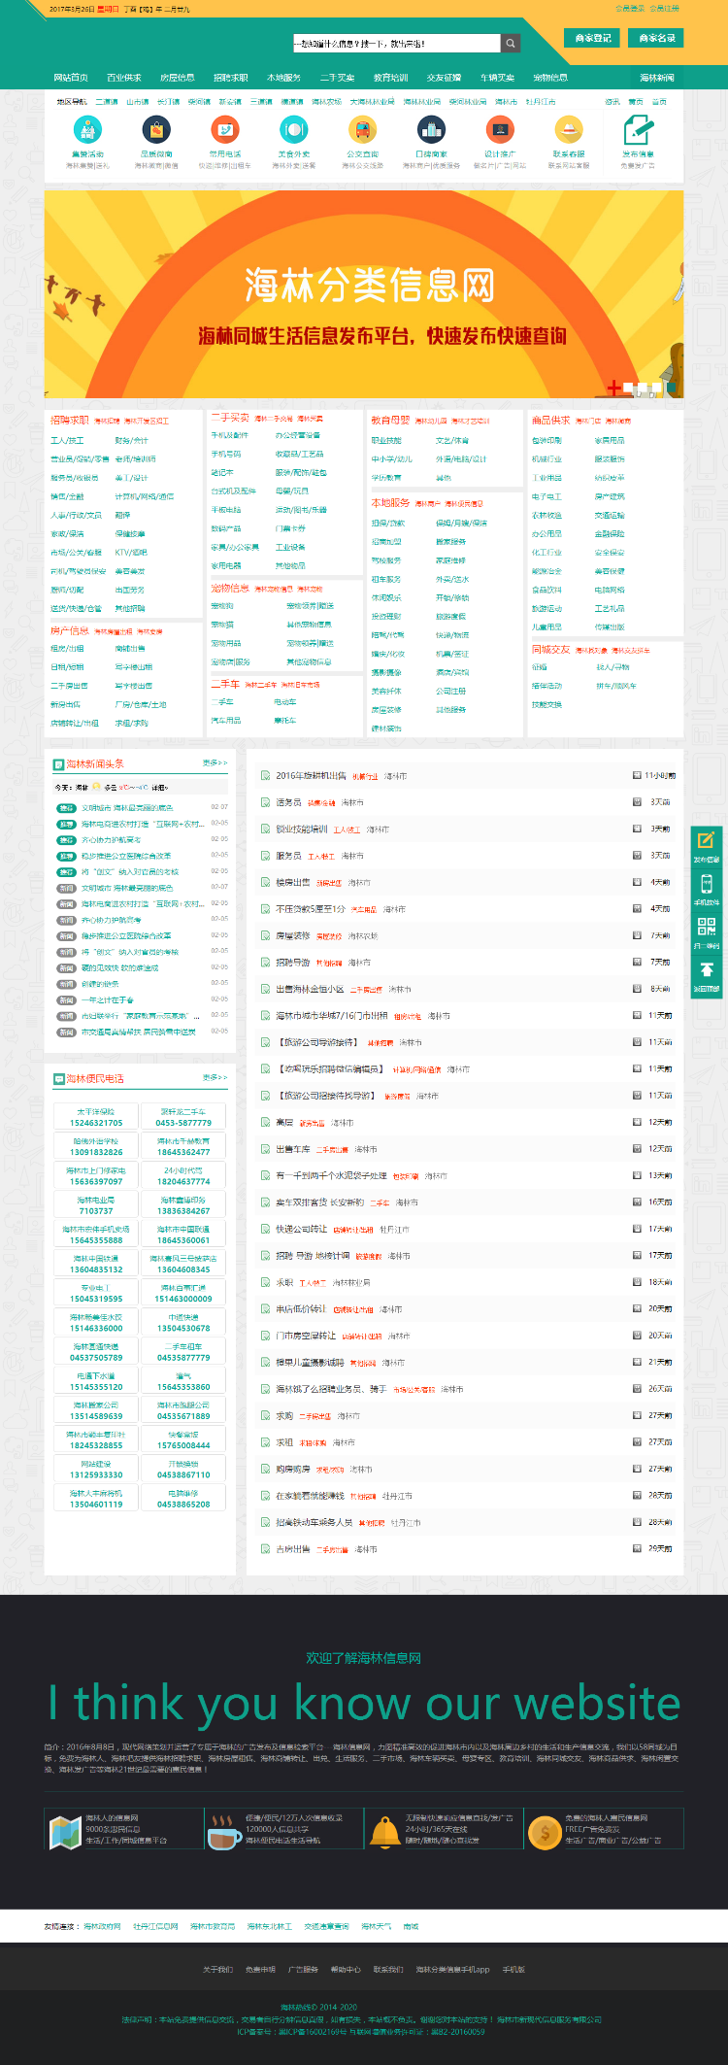The height and width of the screenshot is (2065, 728).
Task: Open 宠物信息 category heading
Action: click(x=230, y=589)
